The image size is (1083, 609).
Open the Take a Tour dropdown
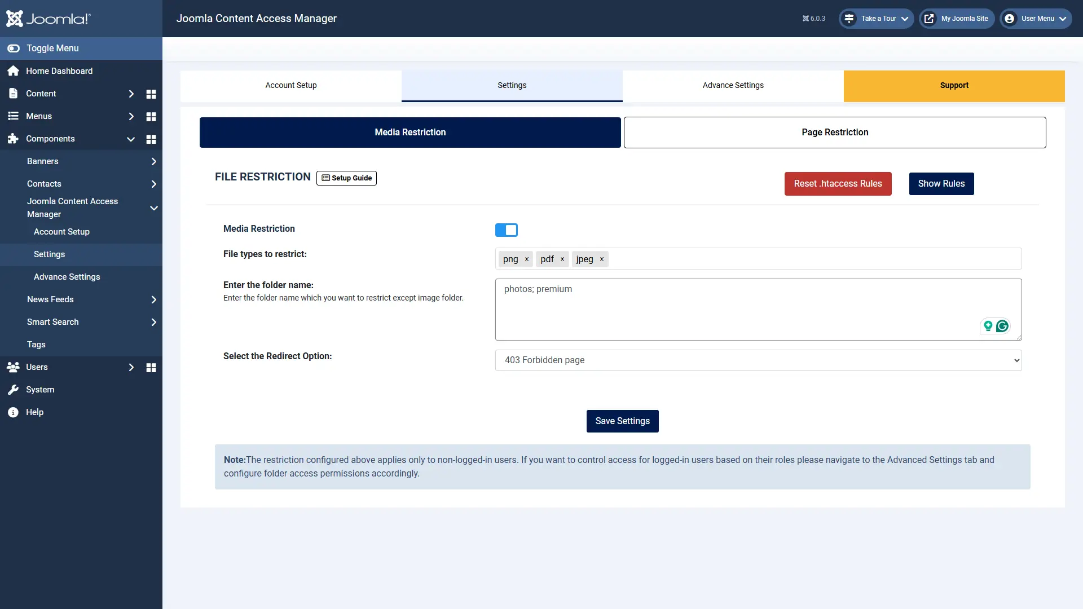click(x=876, y=19)
